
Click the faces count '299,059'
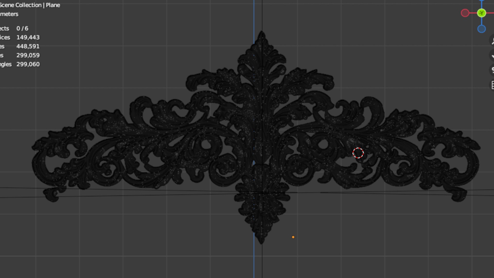coord(28,55)
